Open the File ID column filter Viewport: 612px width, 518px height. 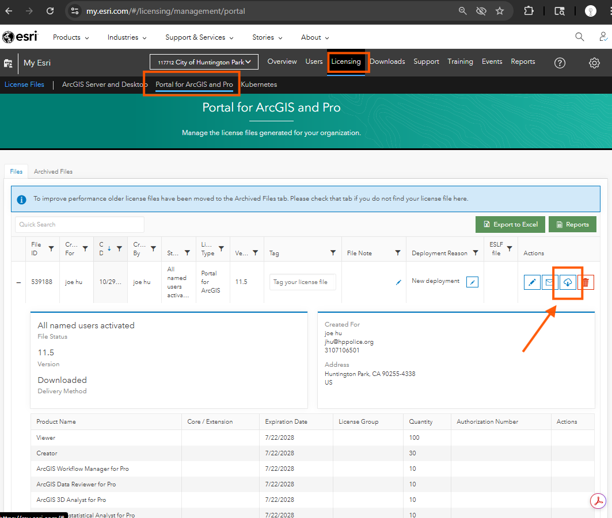point(51,249)
